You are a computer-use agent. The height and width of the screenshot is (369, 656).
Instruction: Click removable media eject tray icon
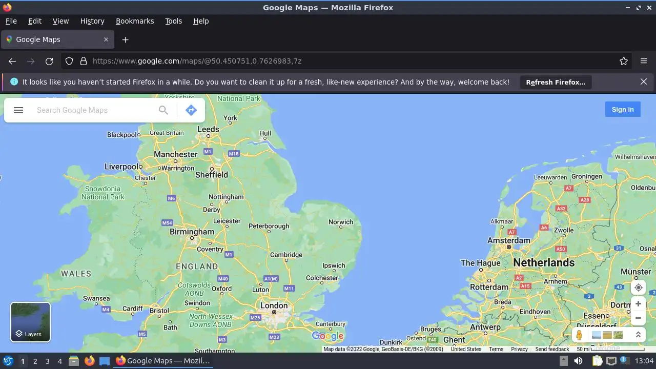pyautogui.click(x=563, y=361)
